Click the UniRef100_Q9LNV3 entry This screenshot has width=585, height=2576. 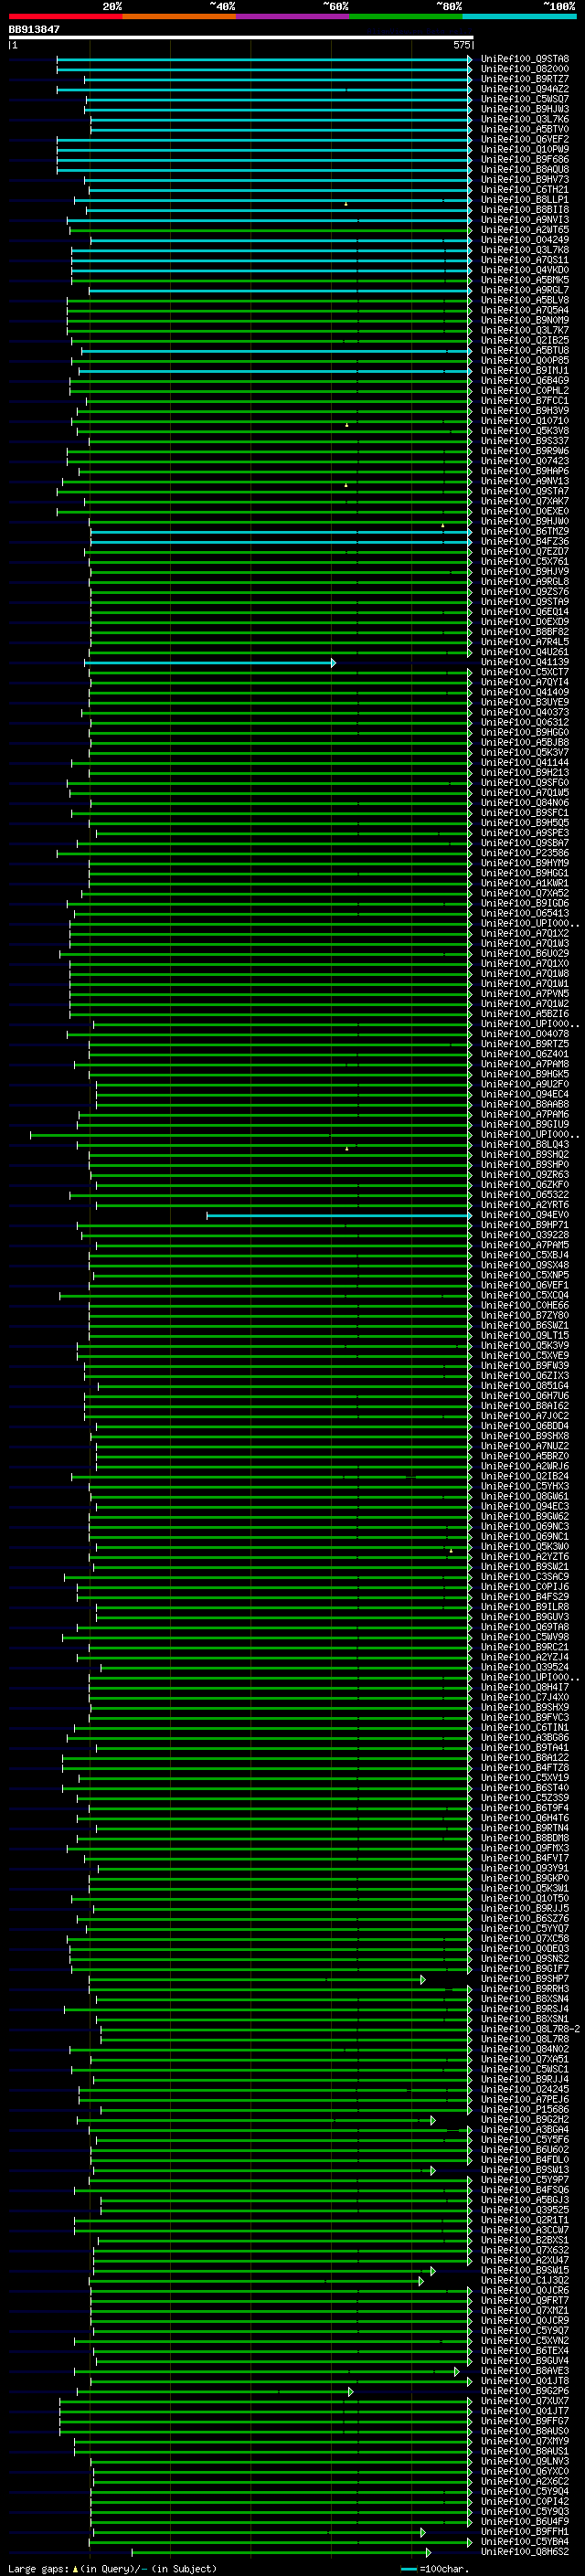[x=524, y=2462]
